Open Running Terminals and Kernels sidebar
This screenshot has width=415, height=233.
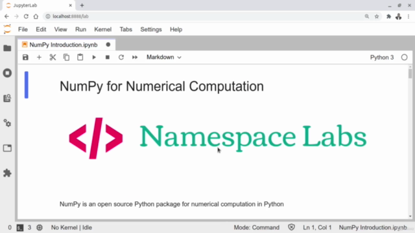pos(7,73)
